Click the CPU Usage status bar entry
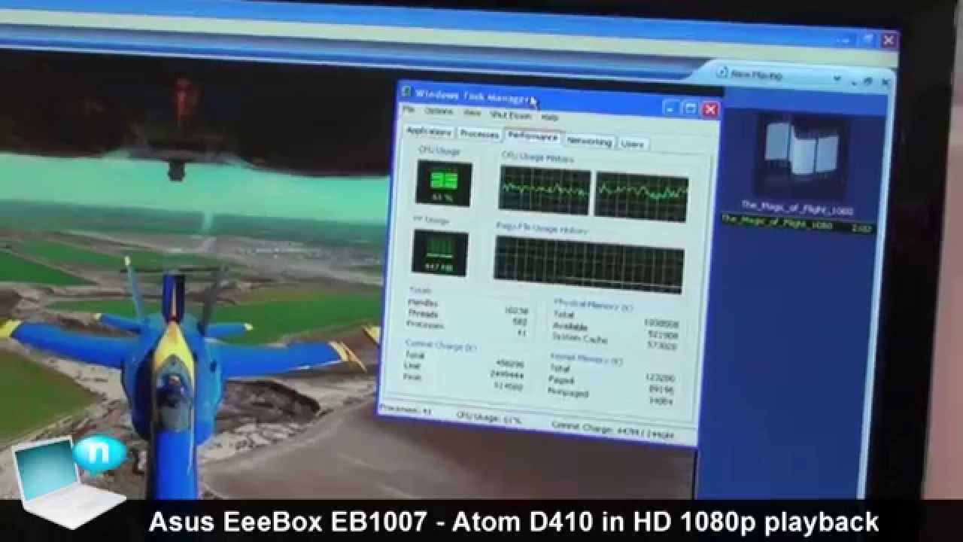This screenshot has height=542, width=963. click(488, 418)
